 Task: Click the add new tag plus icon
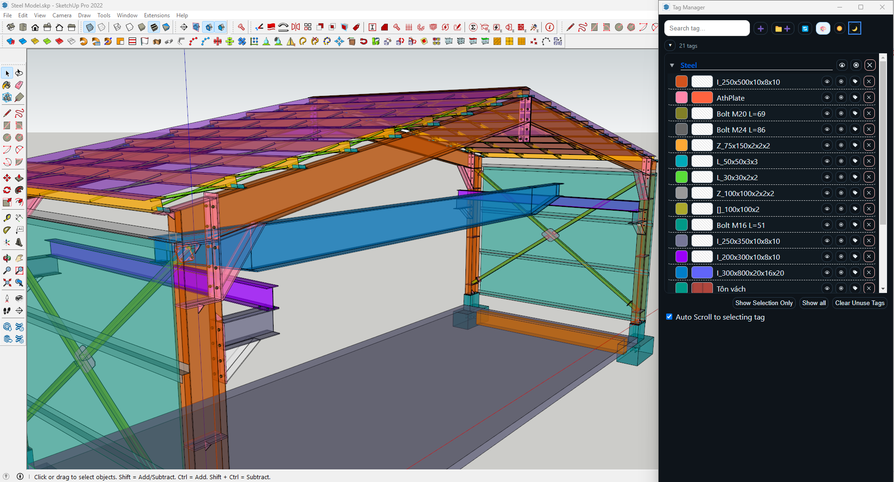click(761, 29)
